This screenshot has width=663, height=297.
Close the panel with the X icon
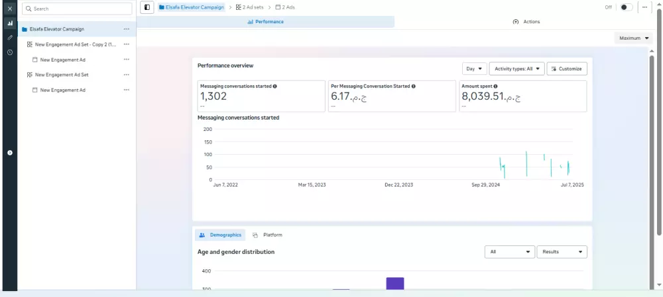click(x=10, y=9)
